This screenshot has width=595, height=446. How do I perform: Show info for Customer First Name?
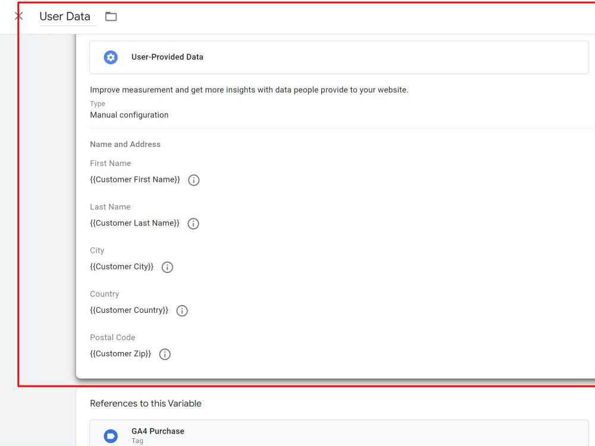(x=193, y=180)
